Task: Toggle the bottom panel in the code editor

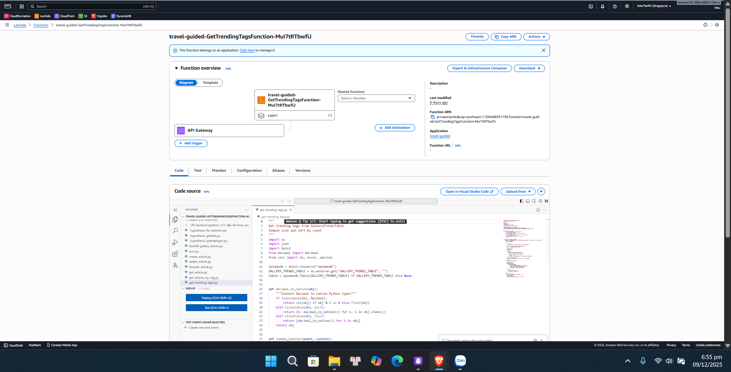Action: tap(528, 201)
